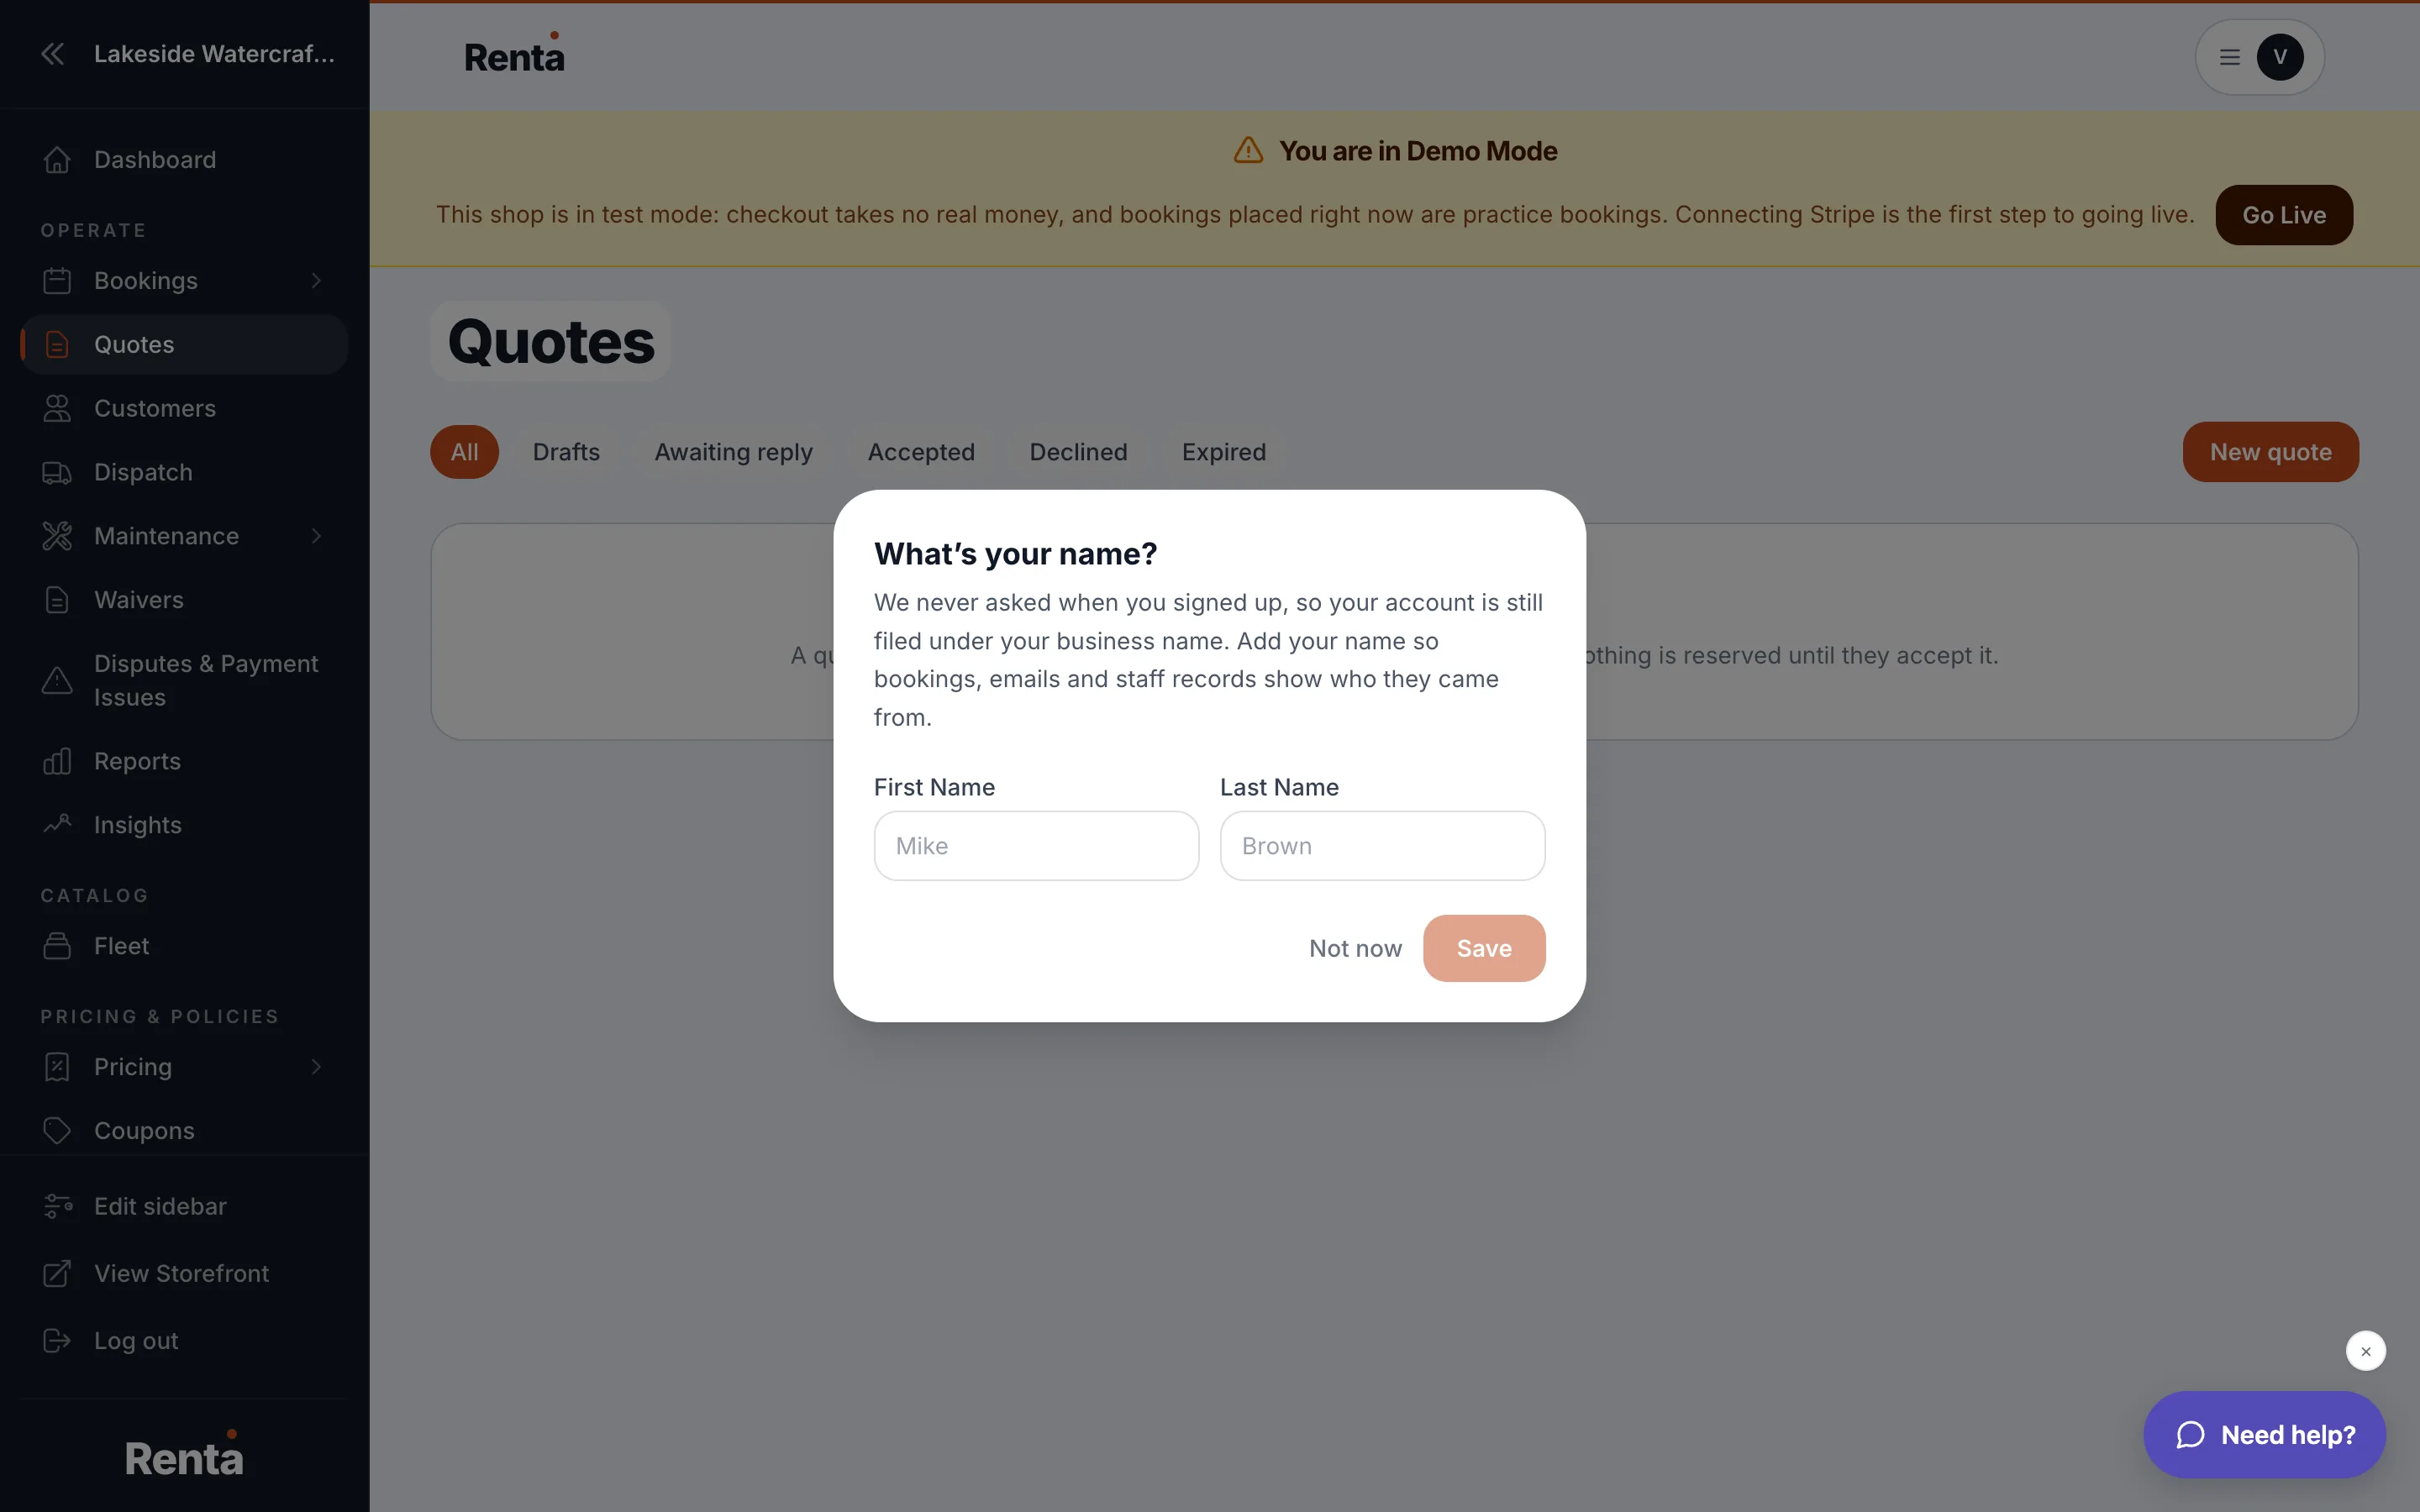
Task: Click Edit sidebar sliders icon
Action: (57, 1207)
